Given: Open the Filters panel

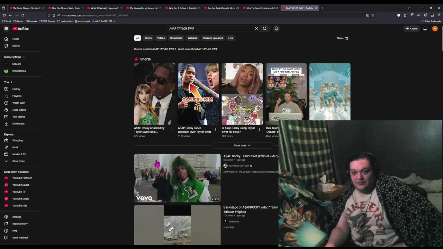Looking at the screenshot, I should pyautogui.click(x=342, y=38).
